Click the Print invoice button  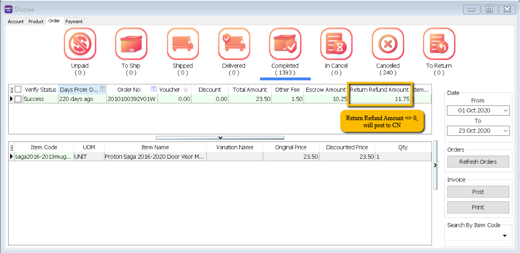[478, 207]
